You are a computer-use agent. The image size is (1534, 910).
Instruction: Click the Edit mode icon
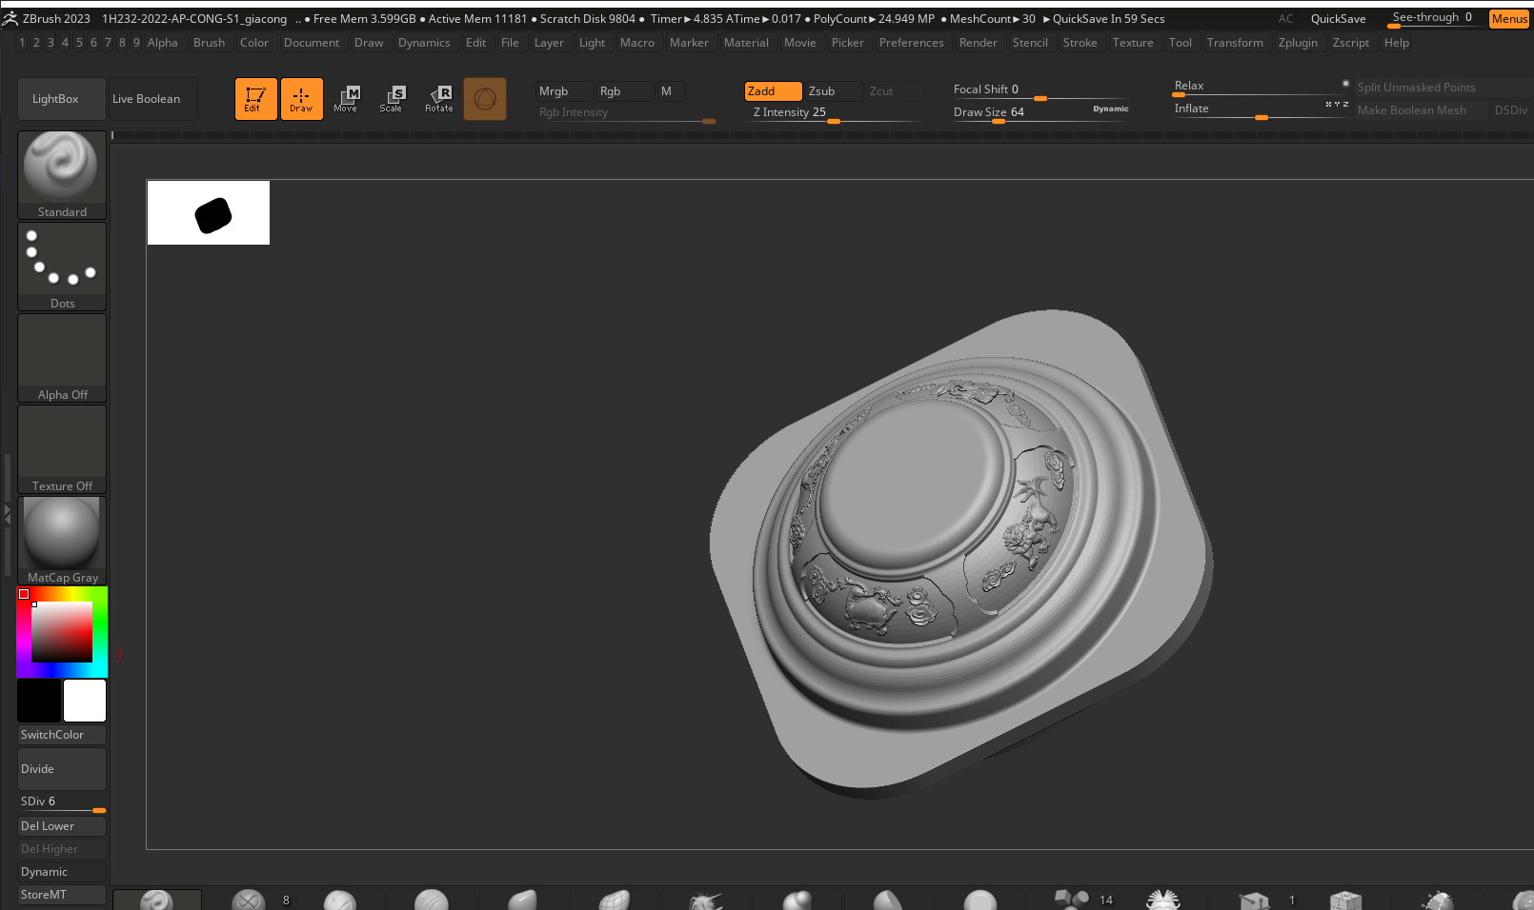pos(255,98)
